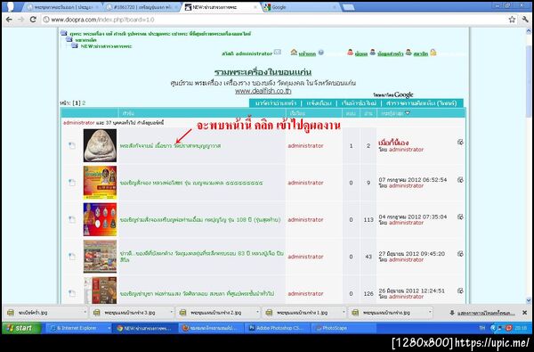The width and height of the screenshot is (534, 352).
Task: Click the page vertical scrollbar
Action: (x=528, y=82)
